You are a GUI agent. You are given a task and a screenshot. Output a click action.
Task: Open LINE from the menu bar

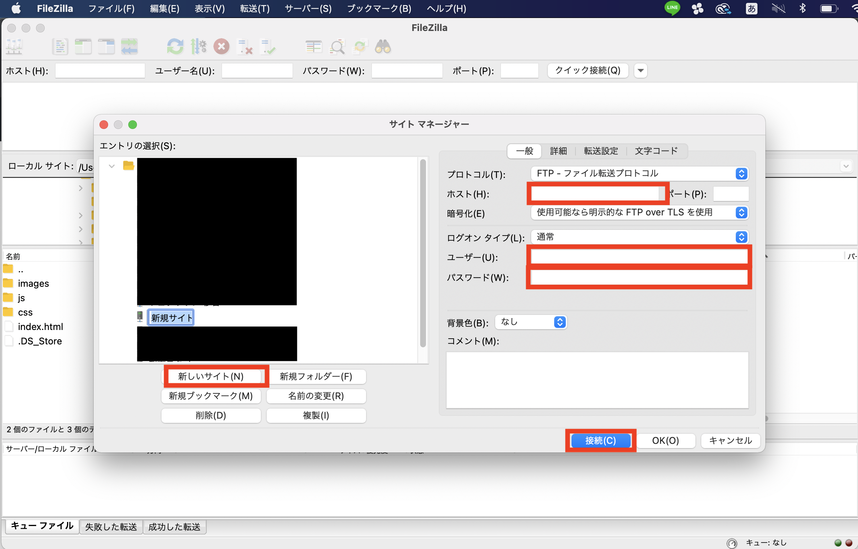672,8
